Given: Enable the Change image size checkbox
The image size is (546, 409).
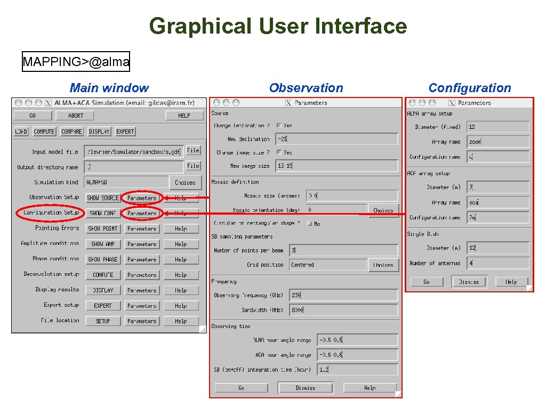Looking at the screenshot, I should click(279, 152).
